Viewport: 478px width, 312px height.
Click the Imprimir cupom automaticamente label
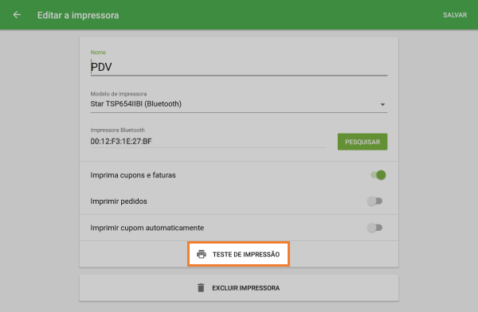click(147, 228)
